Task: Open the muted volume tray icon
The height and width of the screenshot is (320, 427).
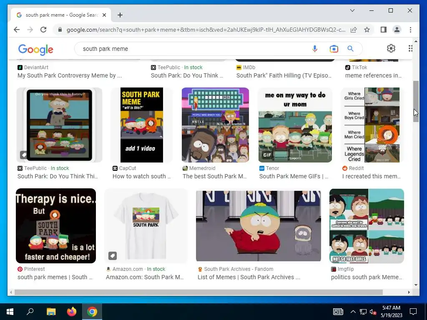Action: [x=373, y=312]
